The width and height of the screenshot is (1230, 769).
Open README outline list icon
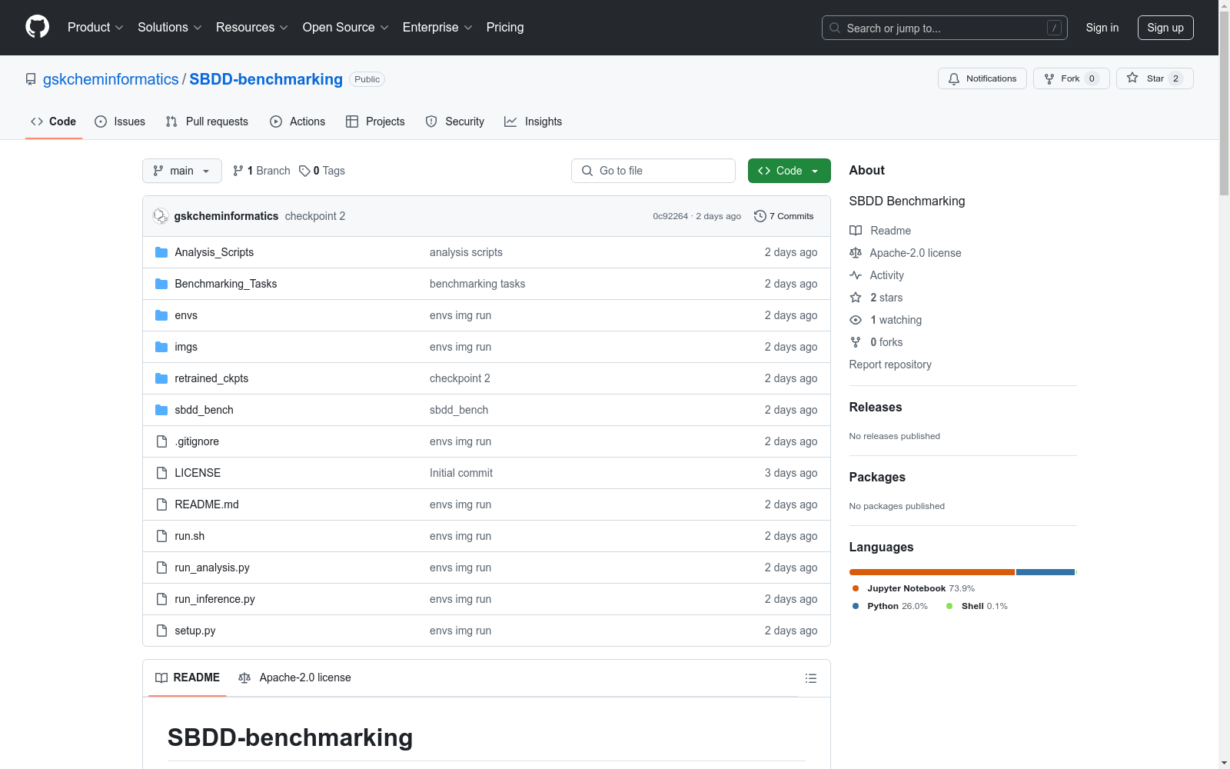click(x=810, y=678)
